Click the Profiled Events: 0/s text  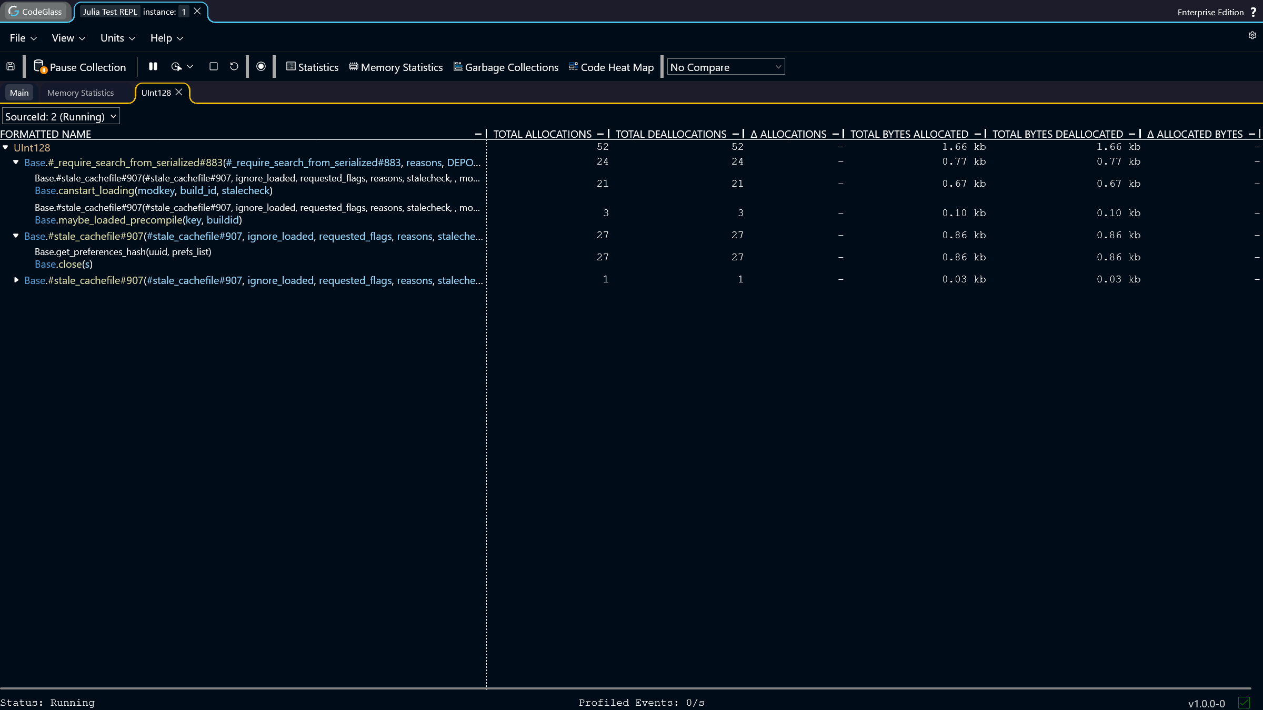(x=641, y=703)
